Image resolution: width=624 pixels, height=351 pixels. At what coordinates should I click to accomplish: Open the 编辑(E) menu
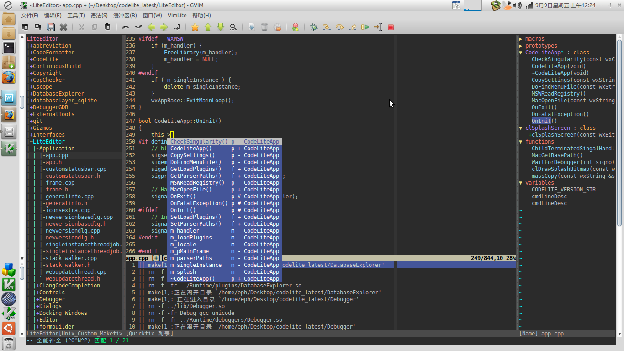(53, 16)
